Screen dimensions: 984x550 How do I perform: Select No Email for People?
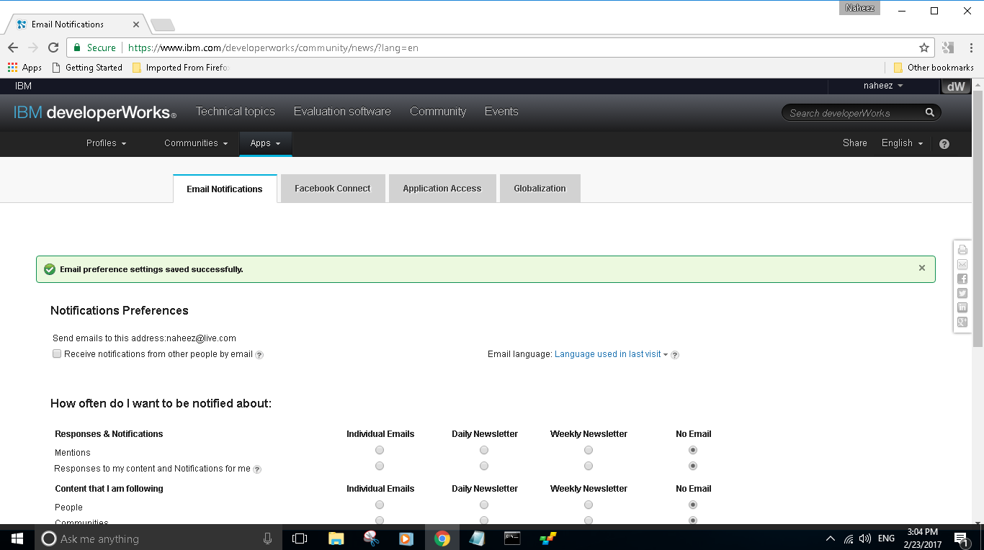click(693, 505)
